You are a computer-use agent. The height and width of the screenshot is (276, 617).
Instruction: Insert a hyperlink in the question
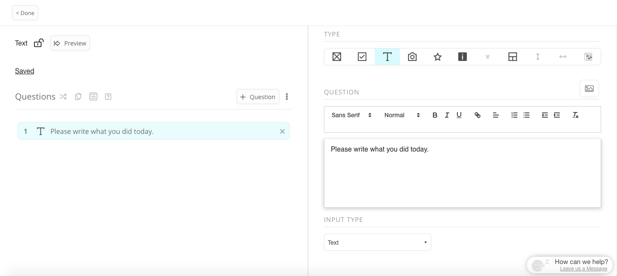[478, 115]
